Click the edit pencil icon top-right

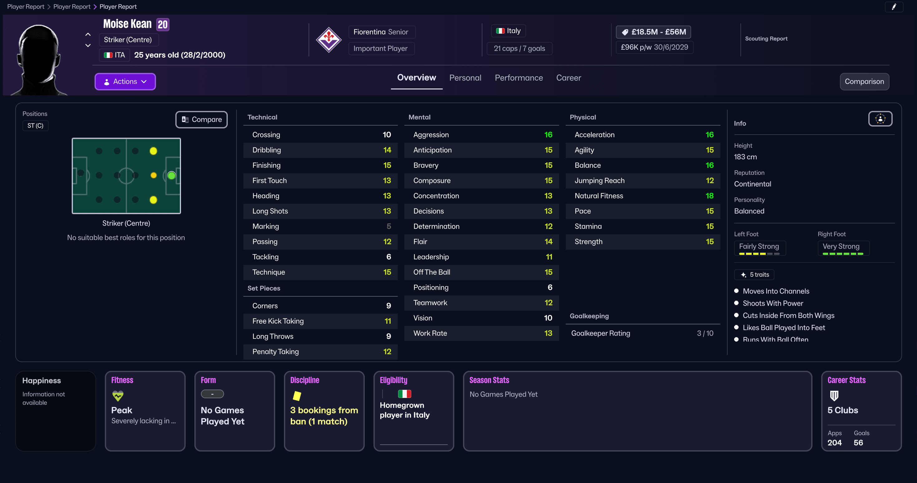(x=895, y=7)
